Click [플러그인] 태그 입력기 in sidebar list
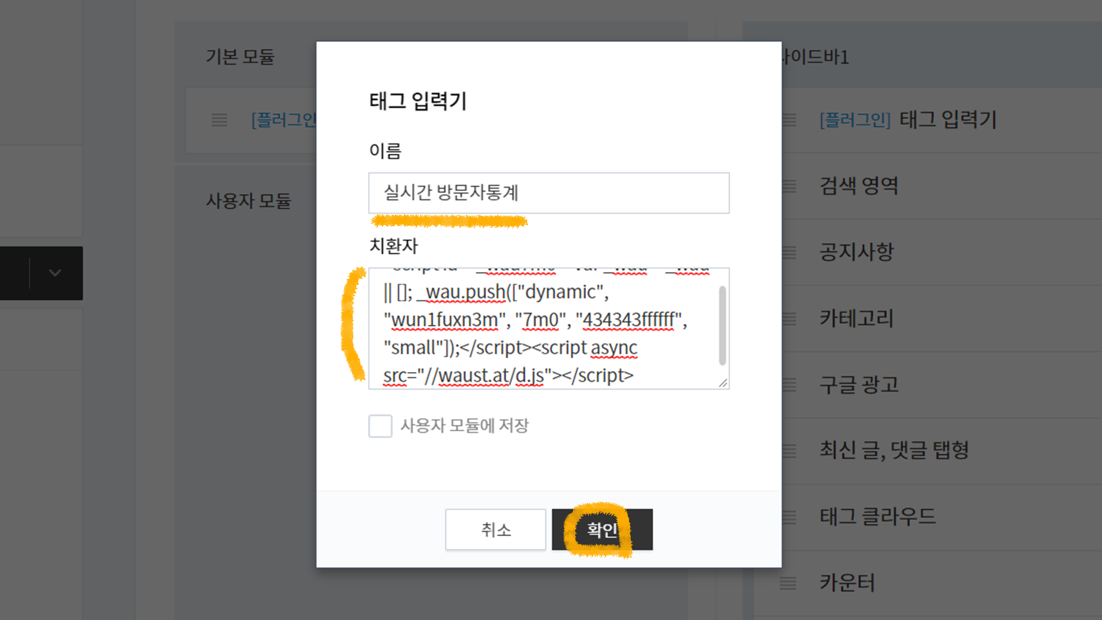 coord(908,120)
